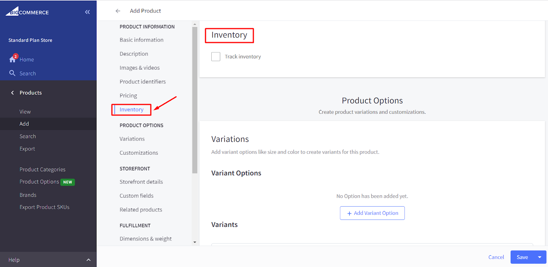
Task: Click the magnifying glass search icon
Action: [x=12, y=73]
